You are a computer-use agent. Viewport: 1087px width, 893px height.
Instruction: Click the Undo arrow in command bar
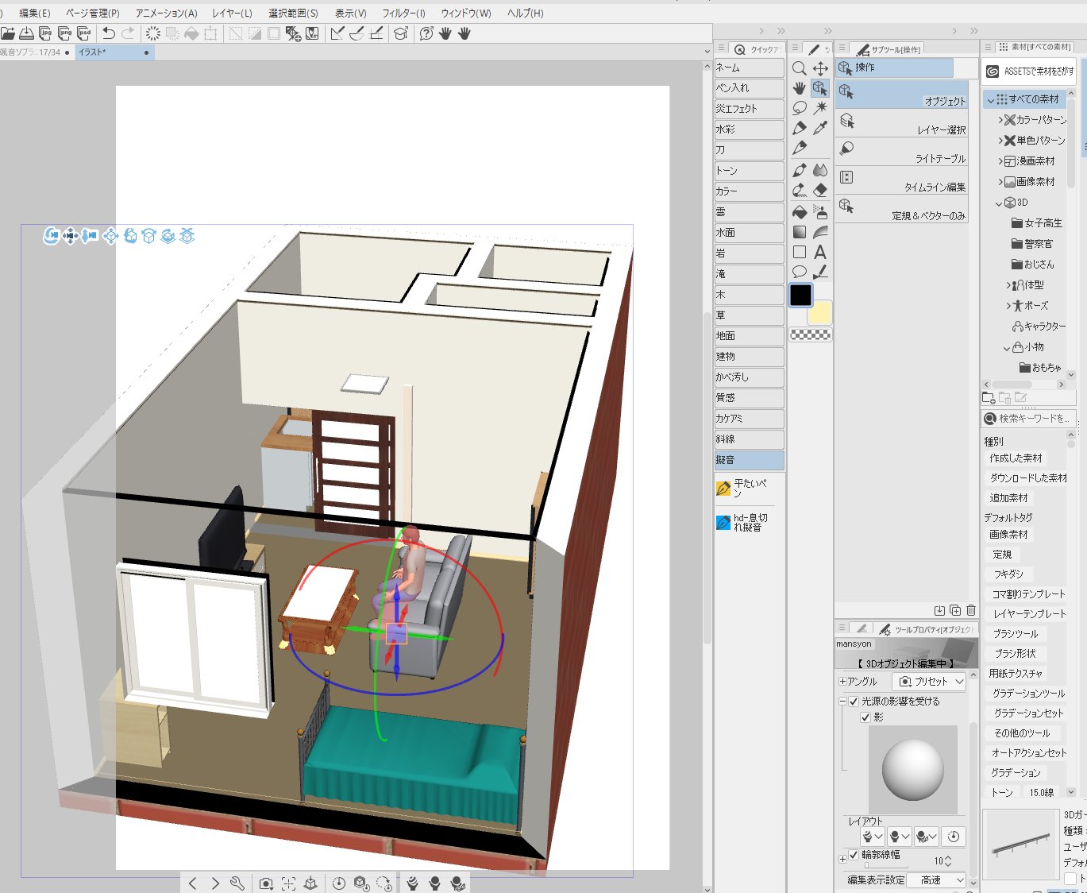(109, 33)
